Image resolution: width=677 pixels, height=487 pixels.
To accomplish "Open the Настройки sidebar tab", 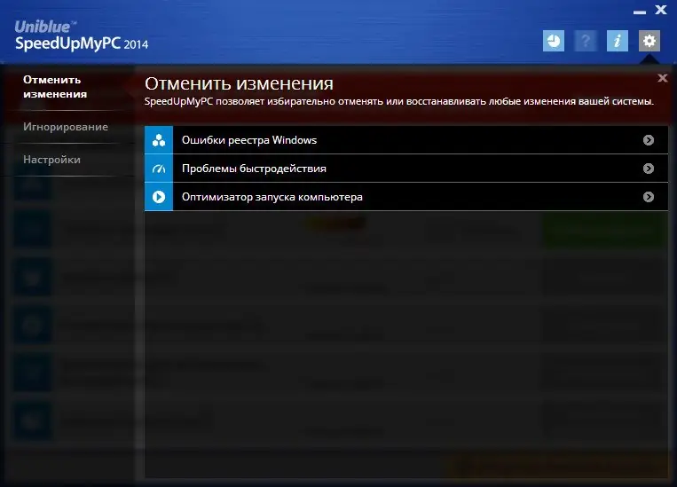I will (x=51, y=160).
